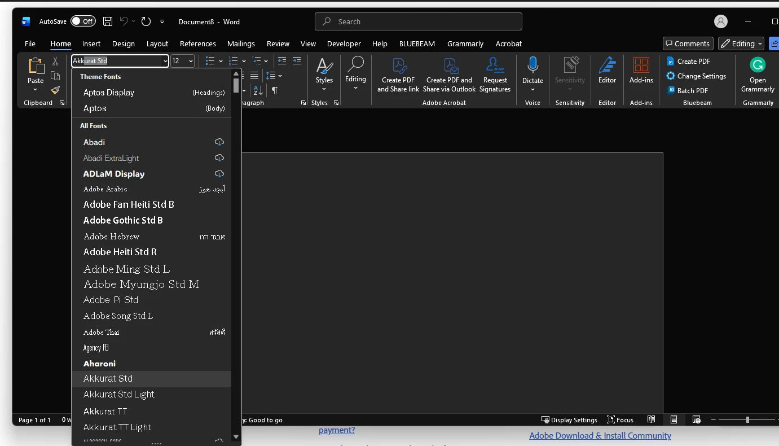Select Aptos Display heading font
This screenshot has height=446, width=779.
[x=152, y=92]
